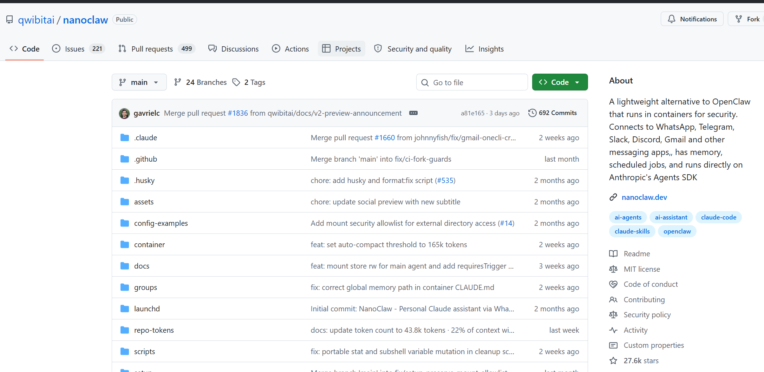Click gavrielc's avatar image

coord(124,113)
